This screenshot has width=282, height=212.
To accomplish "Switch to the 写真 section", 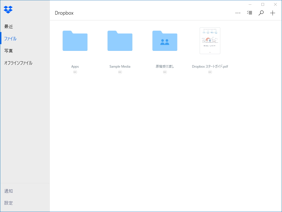I will 8,51.
